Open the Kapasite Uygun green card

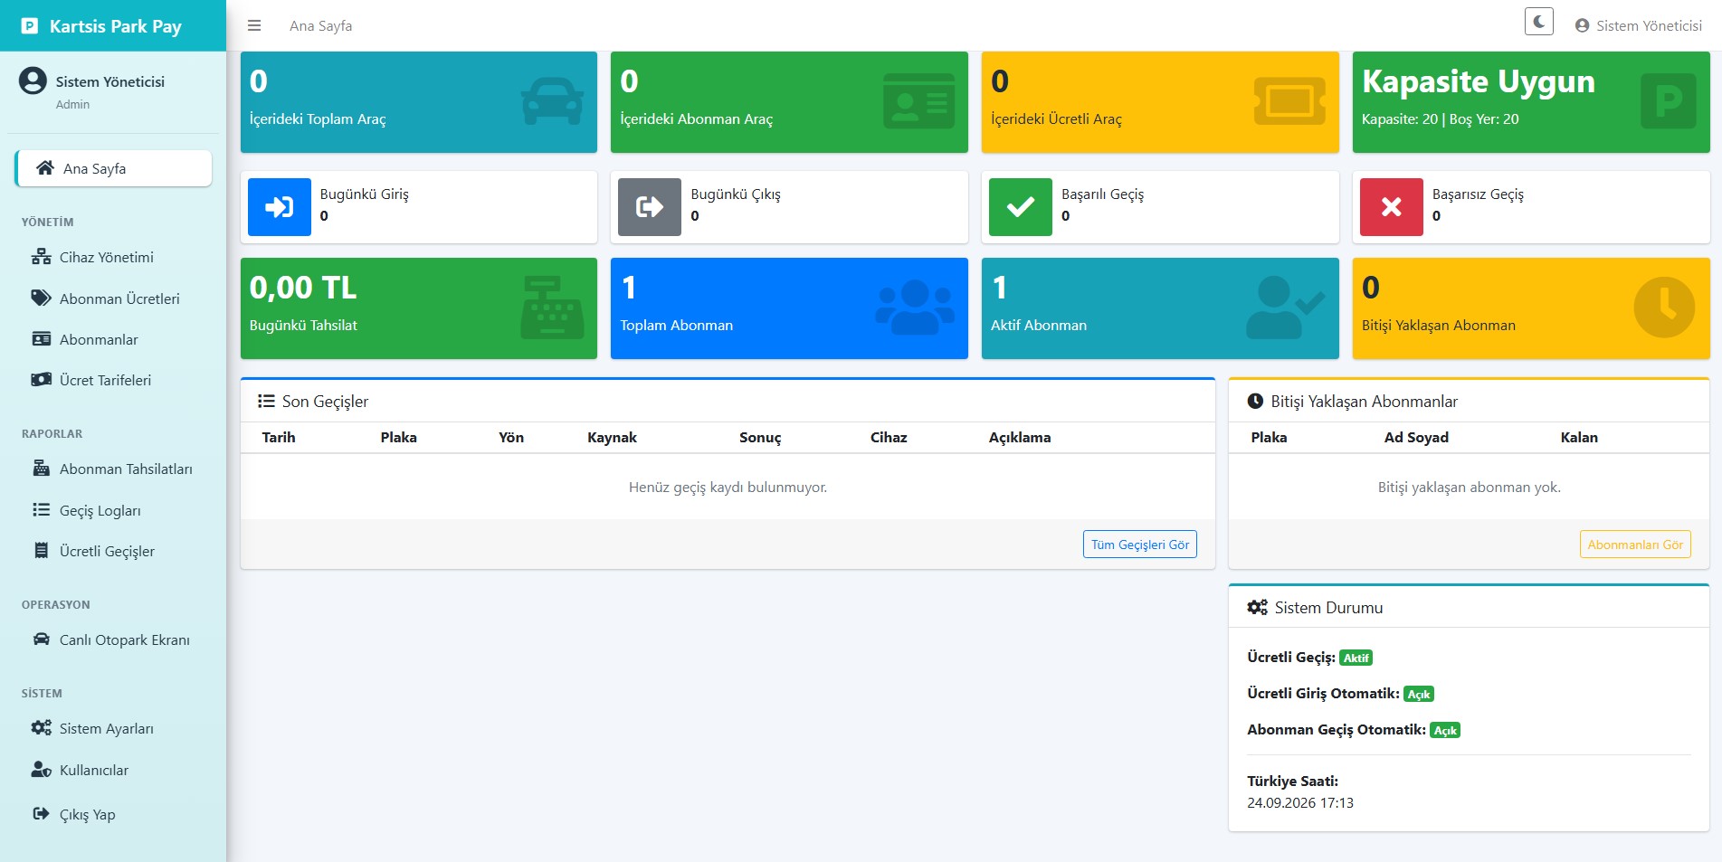coord(1531,102)
